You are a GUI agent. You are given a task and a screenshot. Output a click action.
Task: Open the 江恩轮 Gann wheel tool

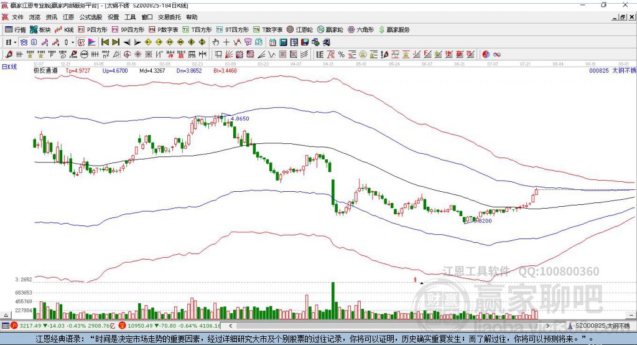(x=300, y=29)
